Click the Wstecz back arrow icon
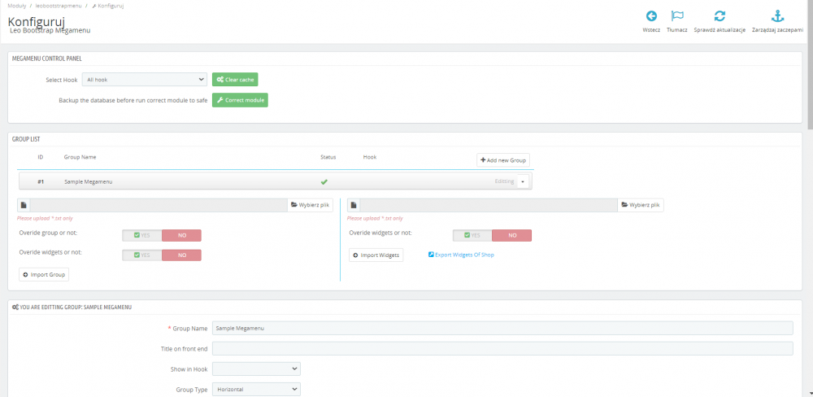This screenshot has height=397, width=813. click(651, 16)
